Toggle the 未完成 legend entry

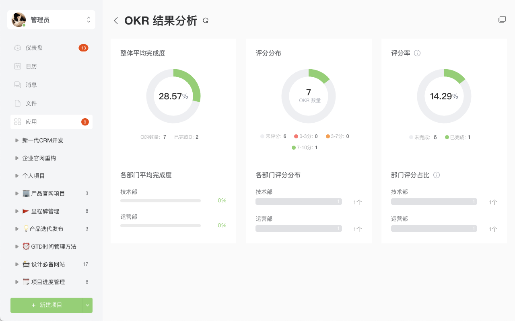423,137
